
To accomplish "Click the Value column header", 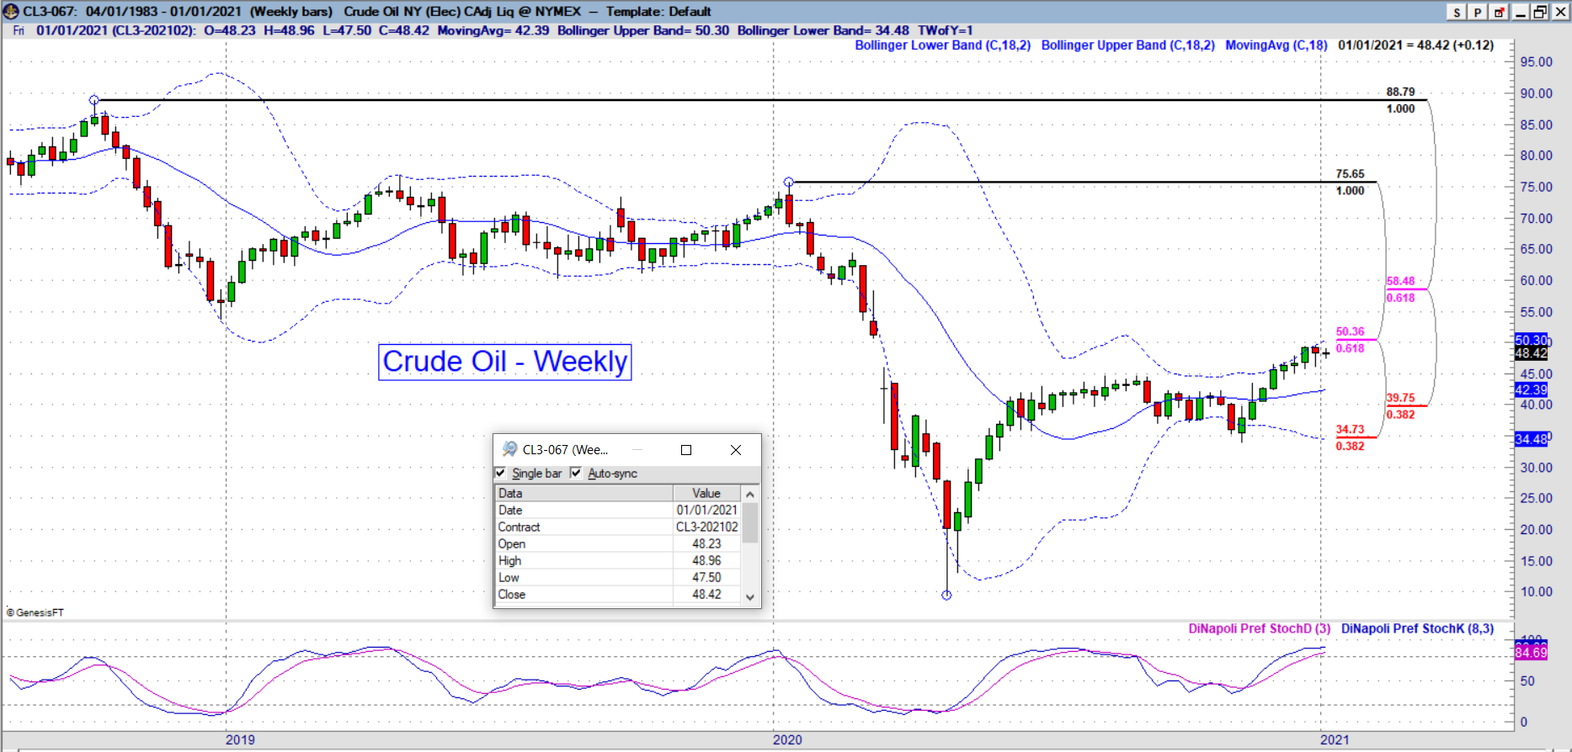I will [x=706, y=493].
